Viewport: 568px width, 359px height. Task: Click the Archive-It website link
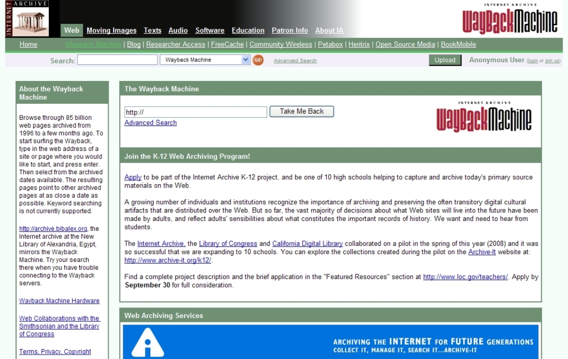tap(482, 252)
